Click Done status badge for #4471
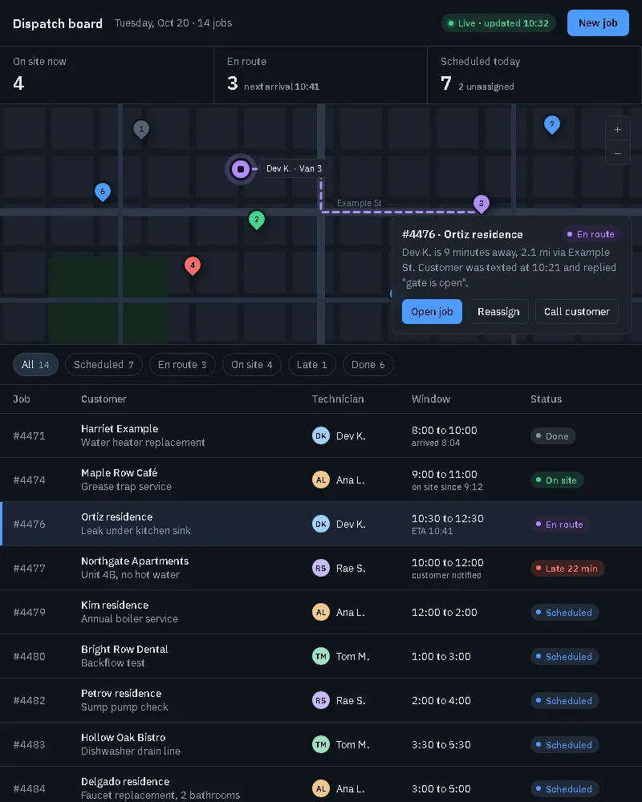This screenshot has height=802, width=642. click(x=553, y=436)
